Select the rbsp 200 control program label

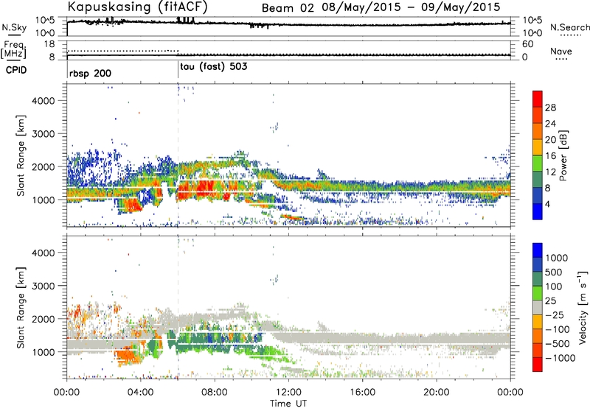tap(90, 73)
